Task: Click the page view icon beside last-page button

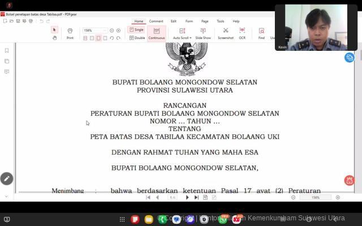Action: pyautogui.click(x=205, y=197)
